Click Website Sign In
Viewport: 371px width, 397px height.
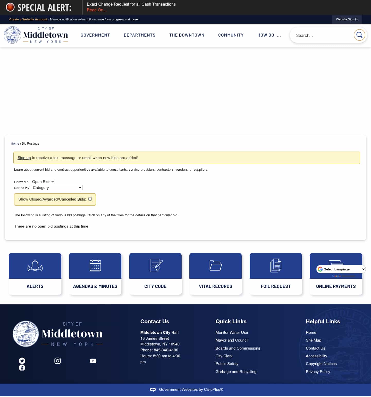pyautogui.click(x=346, y=19)
